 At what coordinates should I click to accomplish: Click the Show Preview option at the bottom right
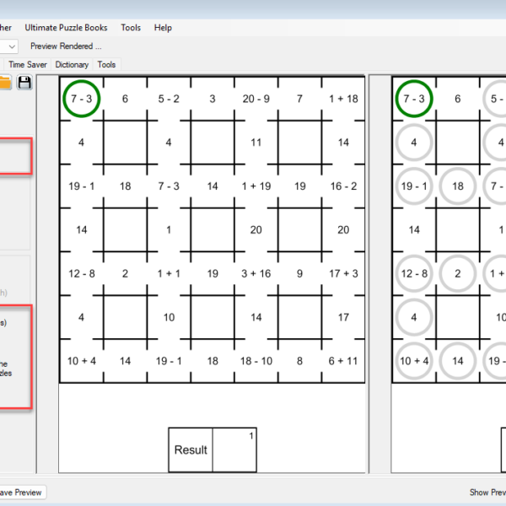point(487,493)
